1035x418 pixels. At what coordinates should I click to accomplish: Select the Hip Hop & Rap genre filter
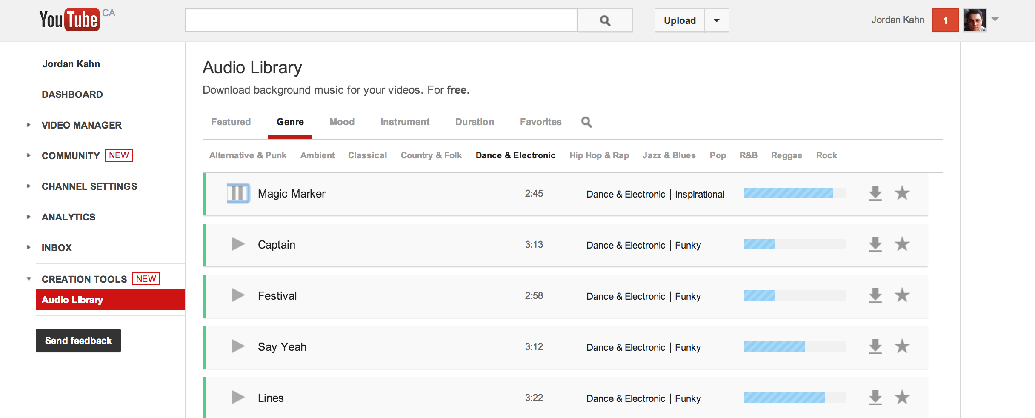tap(599, 155)
